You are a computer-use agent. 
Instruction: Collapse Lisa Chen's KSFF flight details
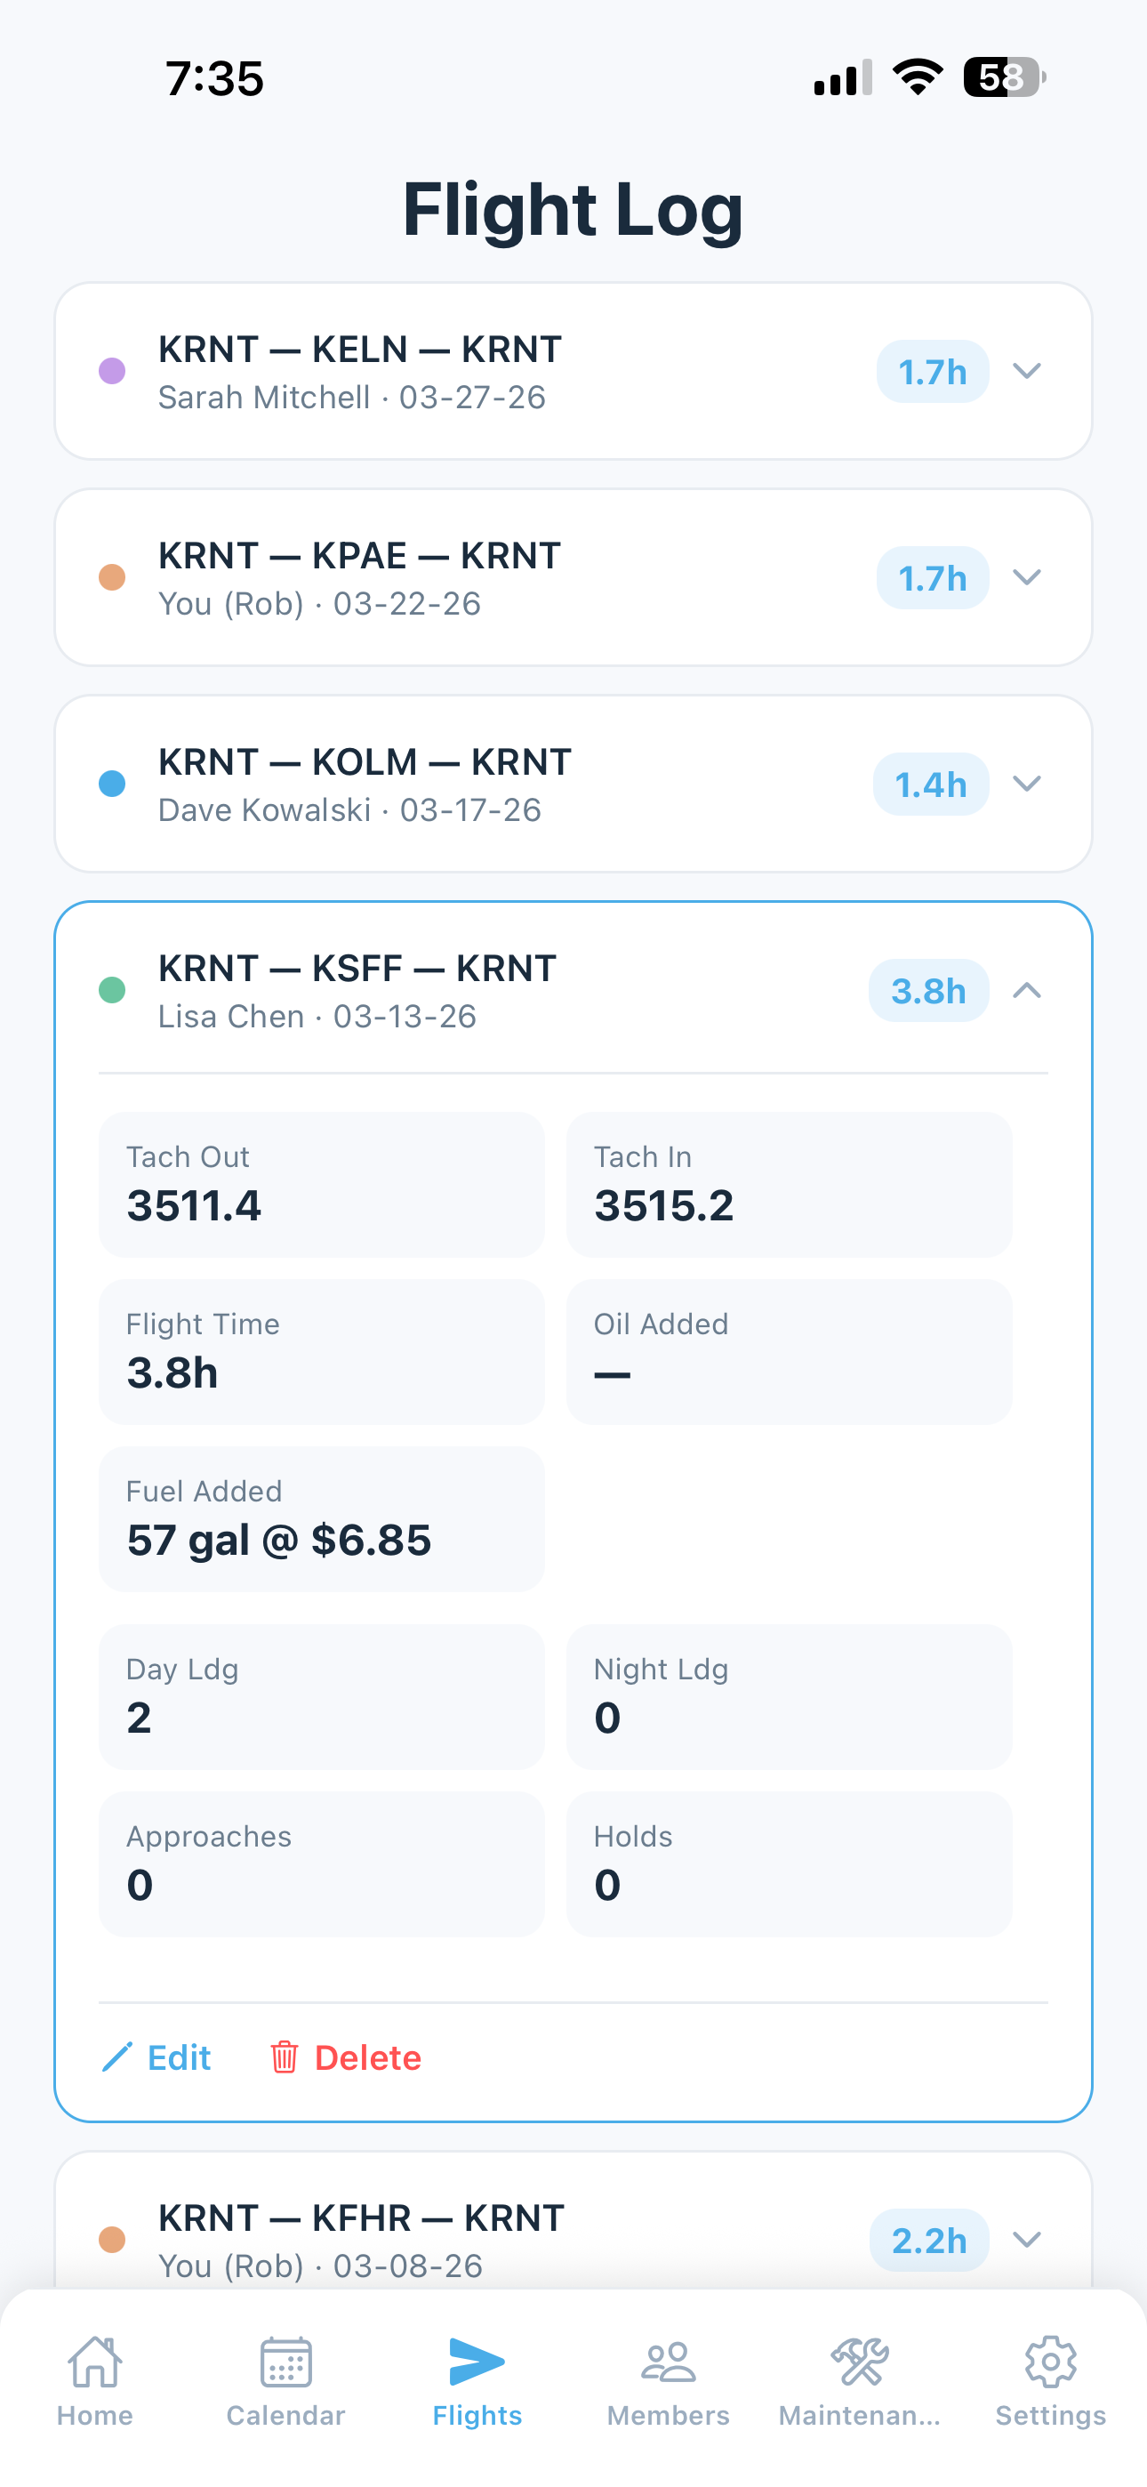[1027, 991]
